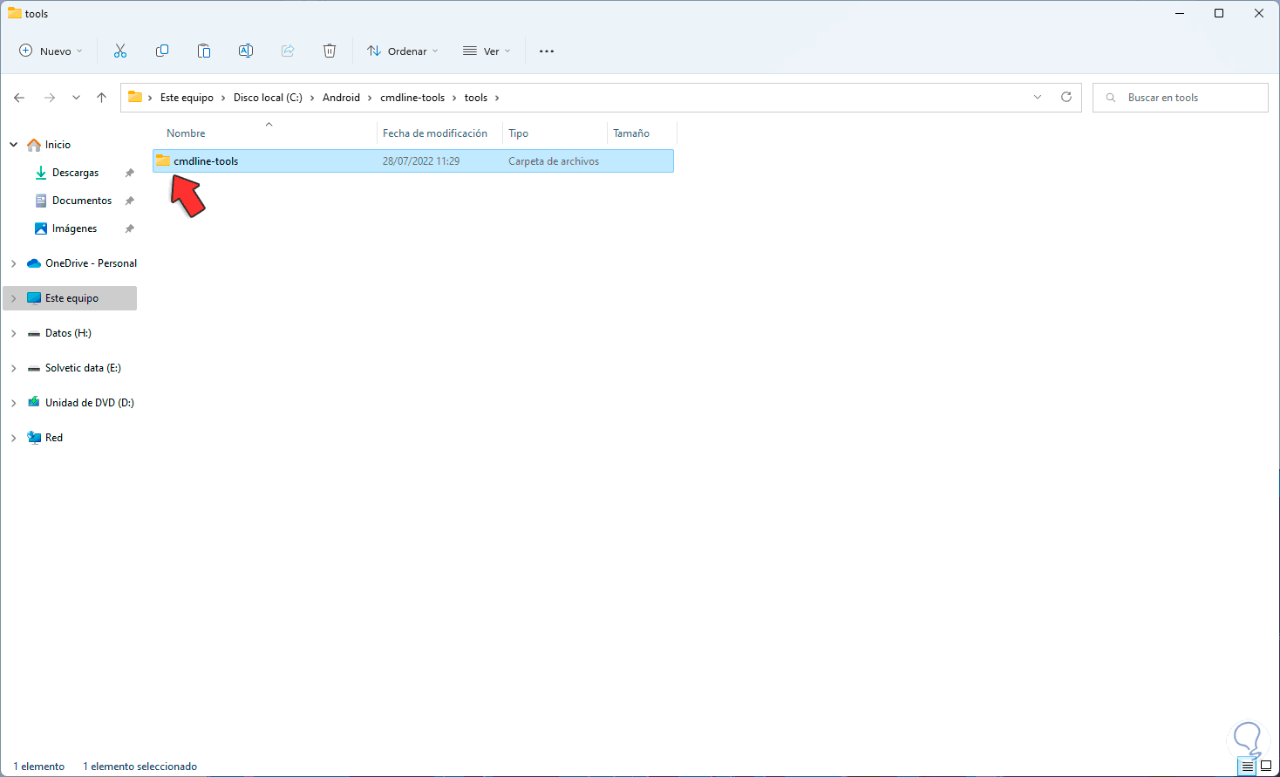Viewport: 1280px width, 777px height.
Task: Click cmdline-tools in the address breadcrumb
Action: point(412,98)
